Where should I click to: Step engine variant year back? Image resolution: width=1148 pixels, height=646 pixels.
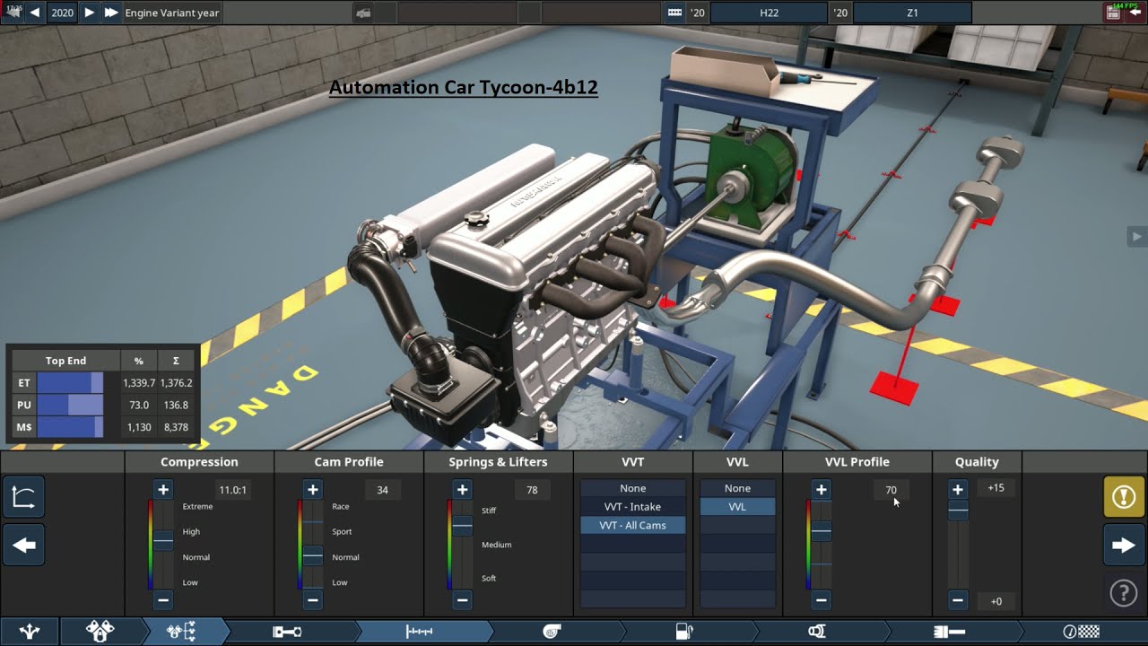(x=35, y=13)
